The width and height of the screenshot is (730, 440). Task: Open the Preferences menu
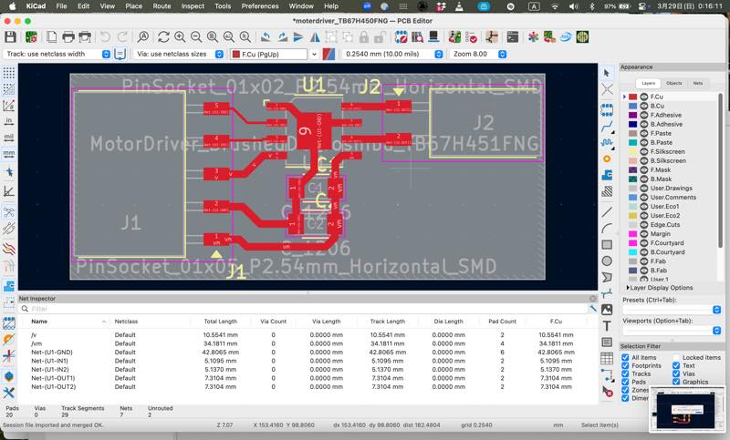[x=260, y=6]
